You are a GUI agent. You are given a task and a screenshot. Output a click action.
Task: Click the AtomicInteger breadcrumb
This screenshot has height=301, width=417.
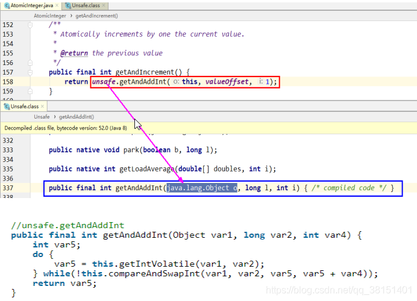pos(50,16)
